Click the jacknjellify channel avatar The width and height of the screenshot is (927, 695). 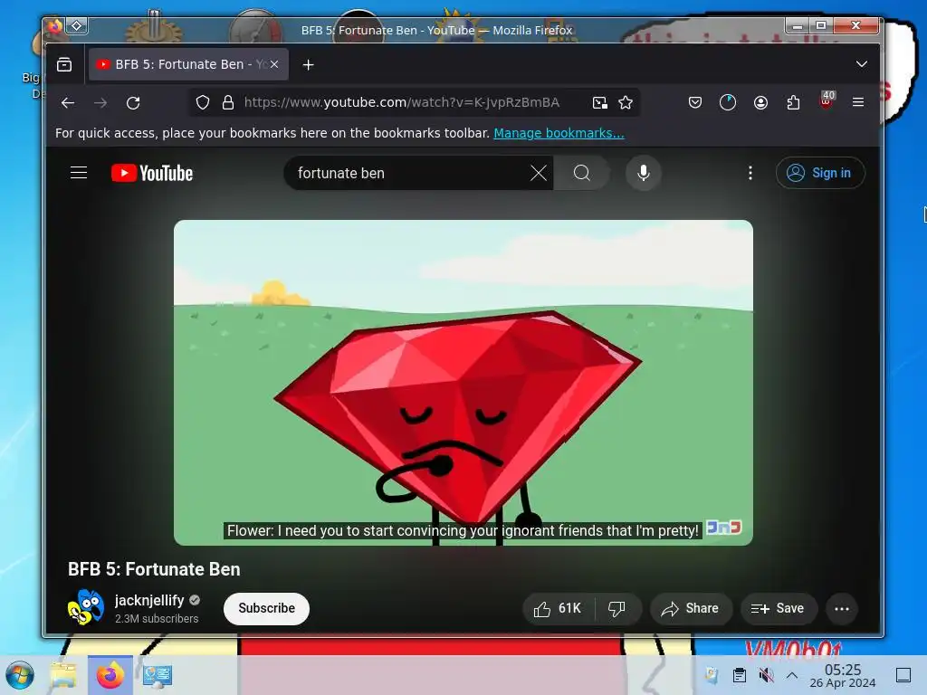click(86, 607)
